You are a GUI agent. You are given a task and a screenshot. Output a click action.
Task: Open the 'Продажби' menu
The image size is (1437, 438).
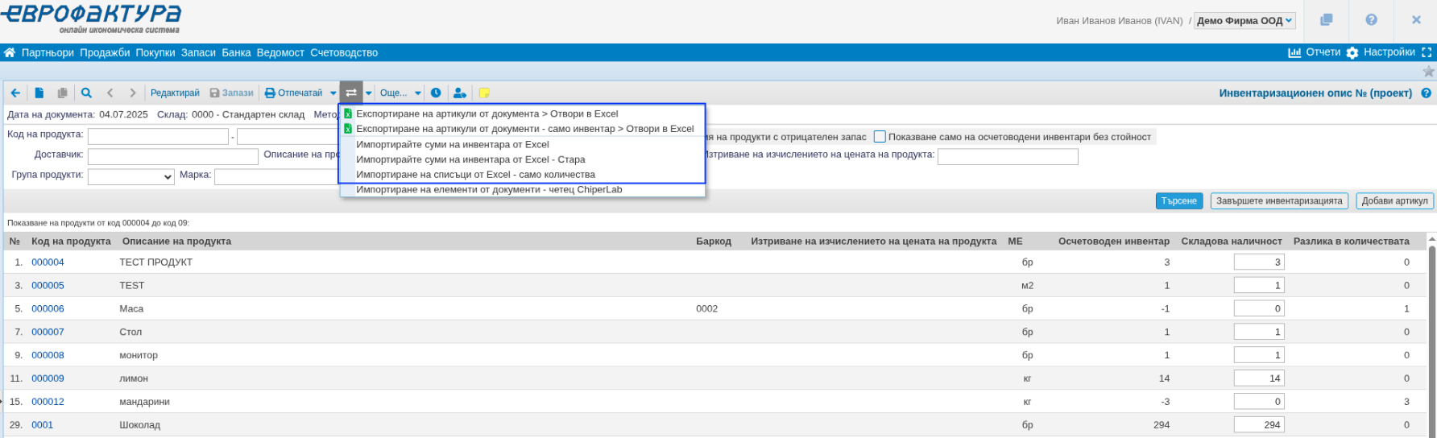coord(105,52)
